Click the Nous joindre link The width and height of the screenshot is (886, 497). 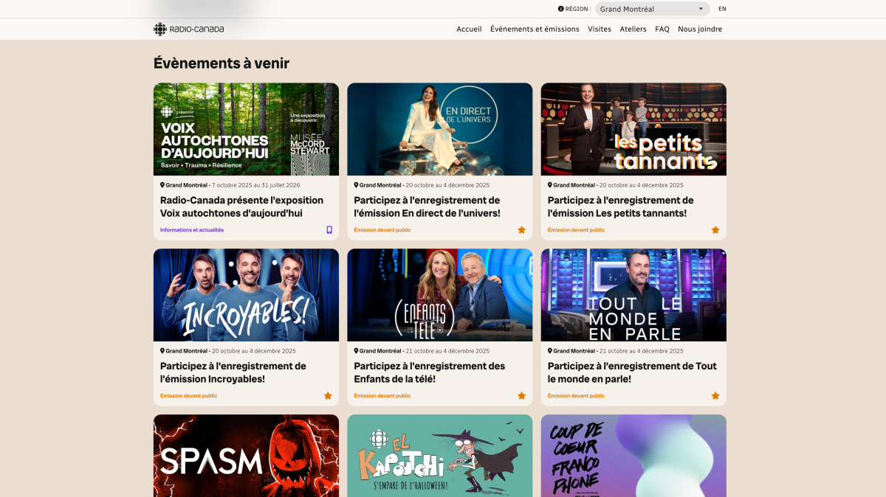click(x=700, y=29)
